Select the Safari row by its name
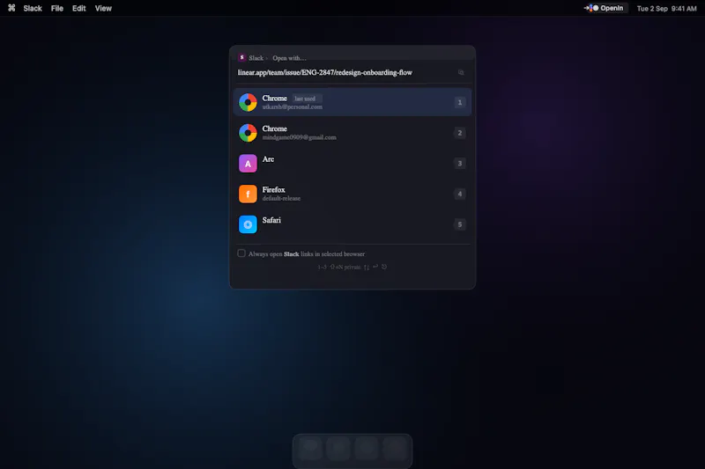The height and width of the screenshot is (469, 705). click(271, 220)
